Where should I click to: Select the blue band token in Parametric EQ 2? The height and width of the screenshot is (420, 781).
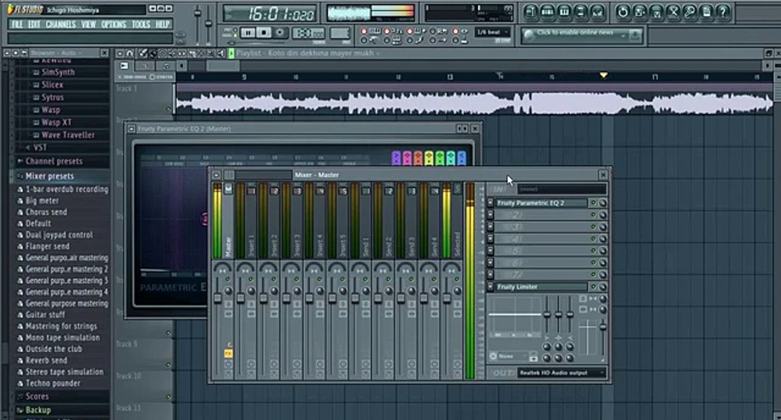click(x=462, y=157)
